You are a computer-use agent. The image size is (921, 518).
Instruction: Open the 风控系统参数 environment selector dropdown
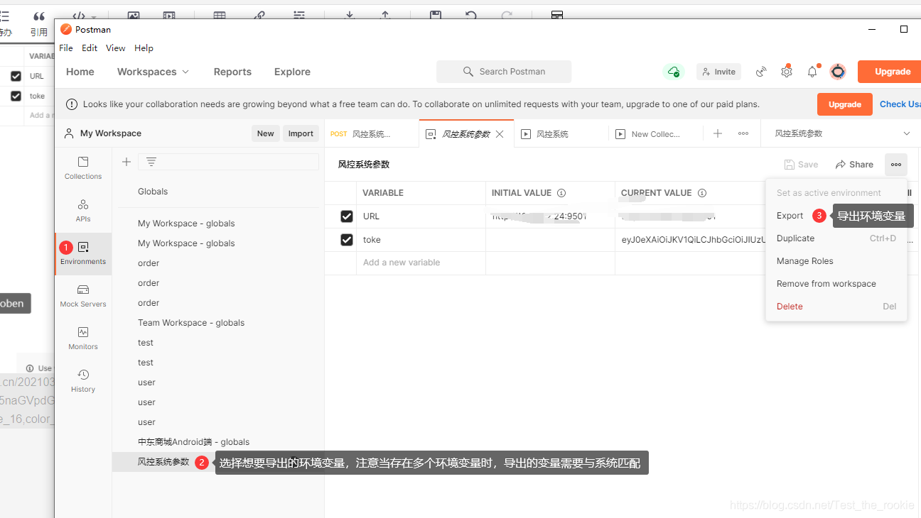pos(842,133)
